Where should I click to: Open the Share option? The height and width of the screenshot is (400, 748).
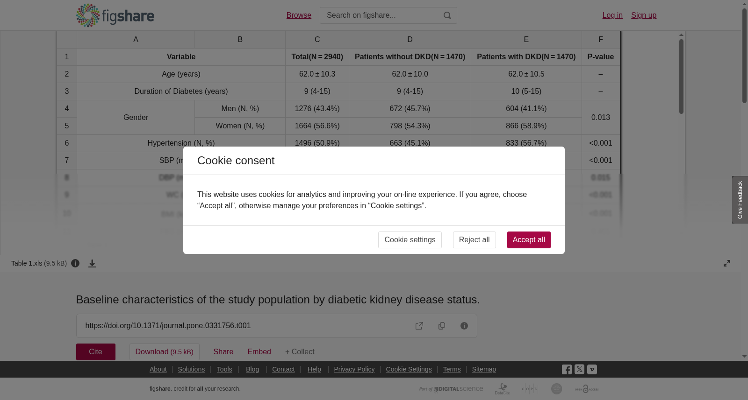point(223,352)
